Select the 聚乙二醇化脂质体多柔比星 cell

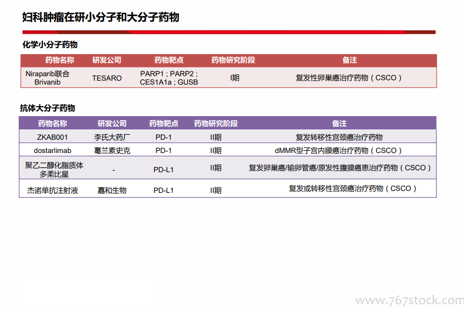54,170
